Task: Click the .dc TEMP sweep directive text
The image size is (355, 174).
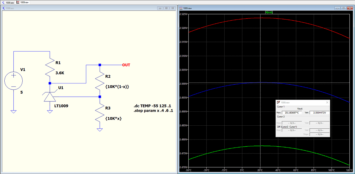Action: (x=152, y=106)
